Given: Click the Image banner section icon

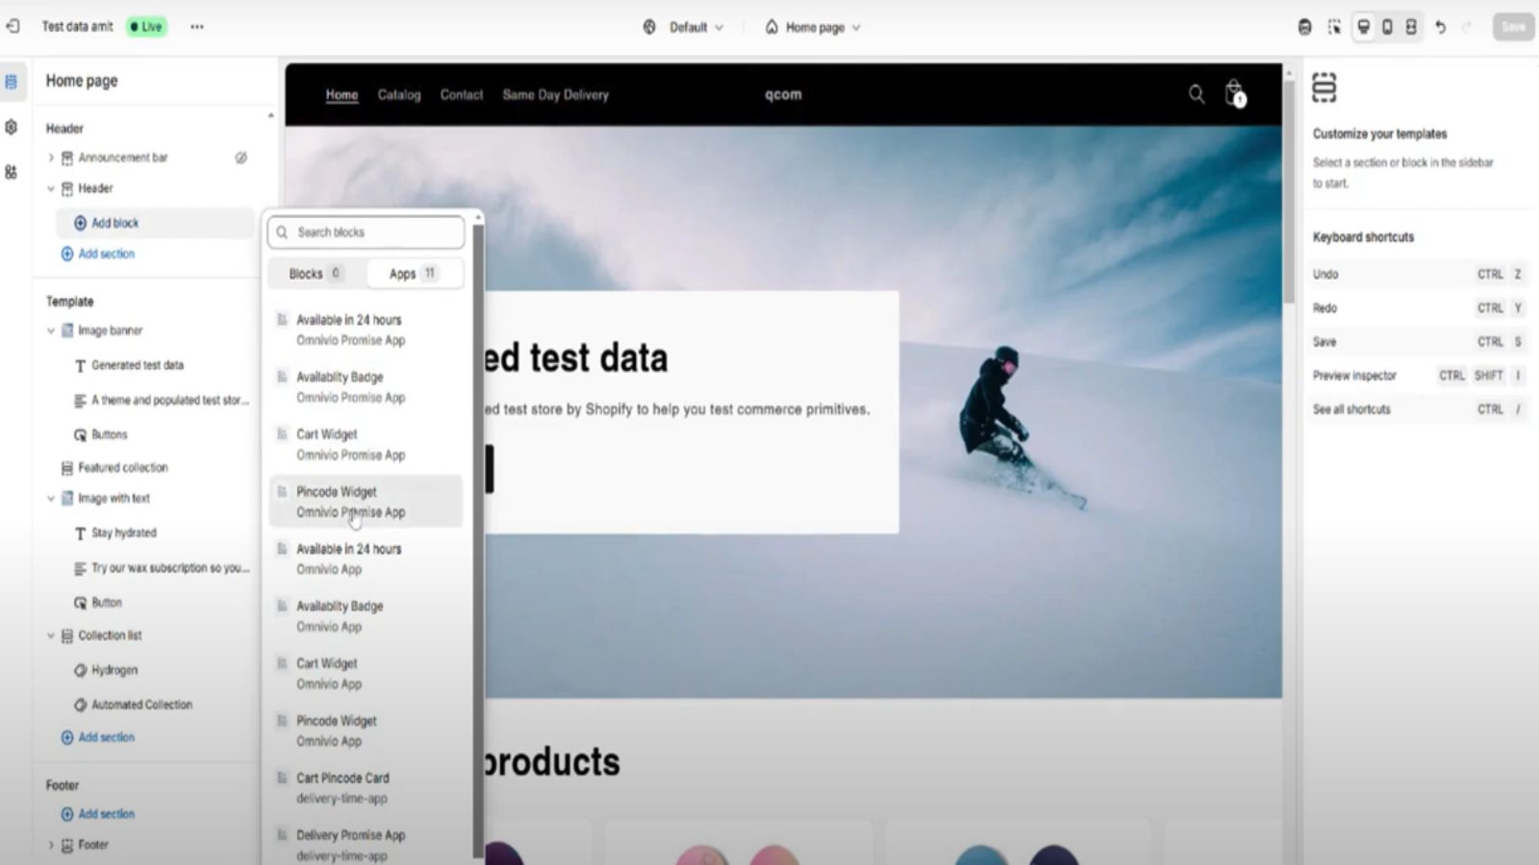Looking at the screenshot, I should tap(67, 331).
